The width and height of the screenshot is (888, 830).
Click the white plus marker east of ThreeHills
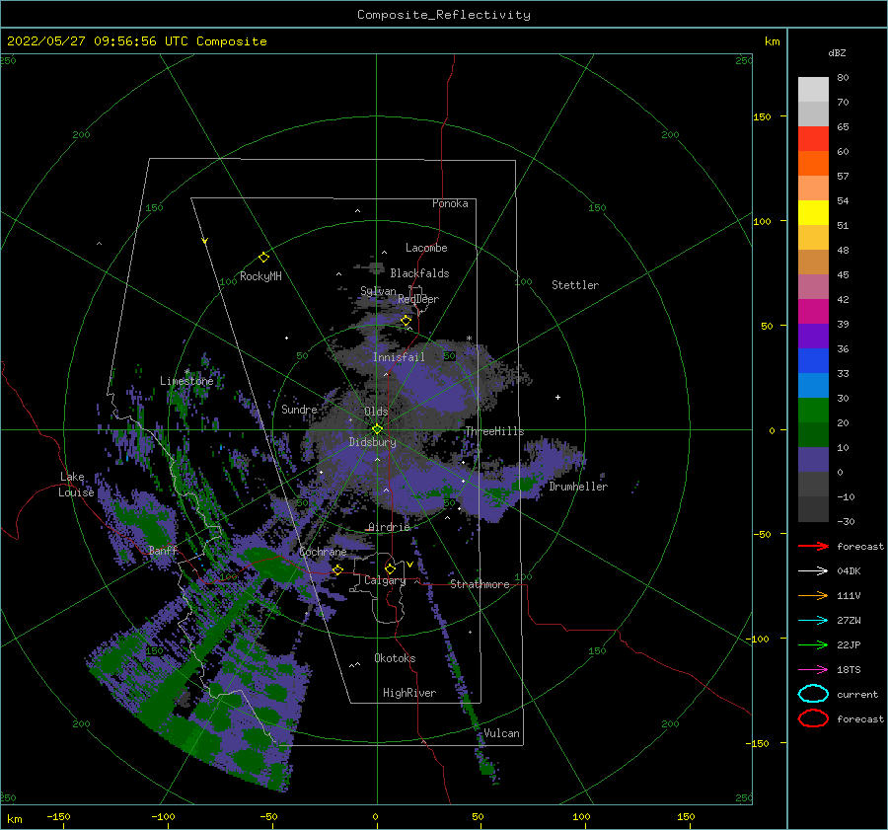(557, 397)
